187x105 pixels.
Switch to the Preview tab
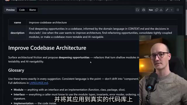pos(11,10)
